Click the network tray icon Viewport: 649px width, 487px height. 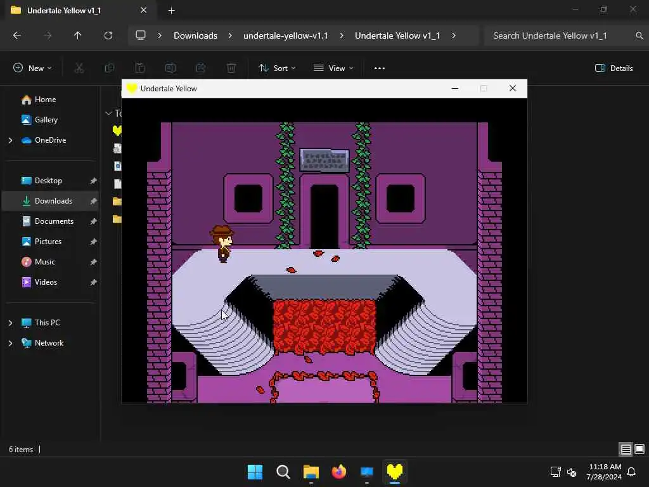(x=555, y=472)
